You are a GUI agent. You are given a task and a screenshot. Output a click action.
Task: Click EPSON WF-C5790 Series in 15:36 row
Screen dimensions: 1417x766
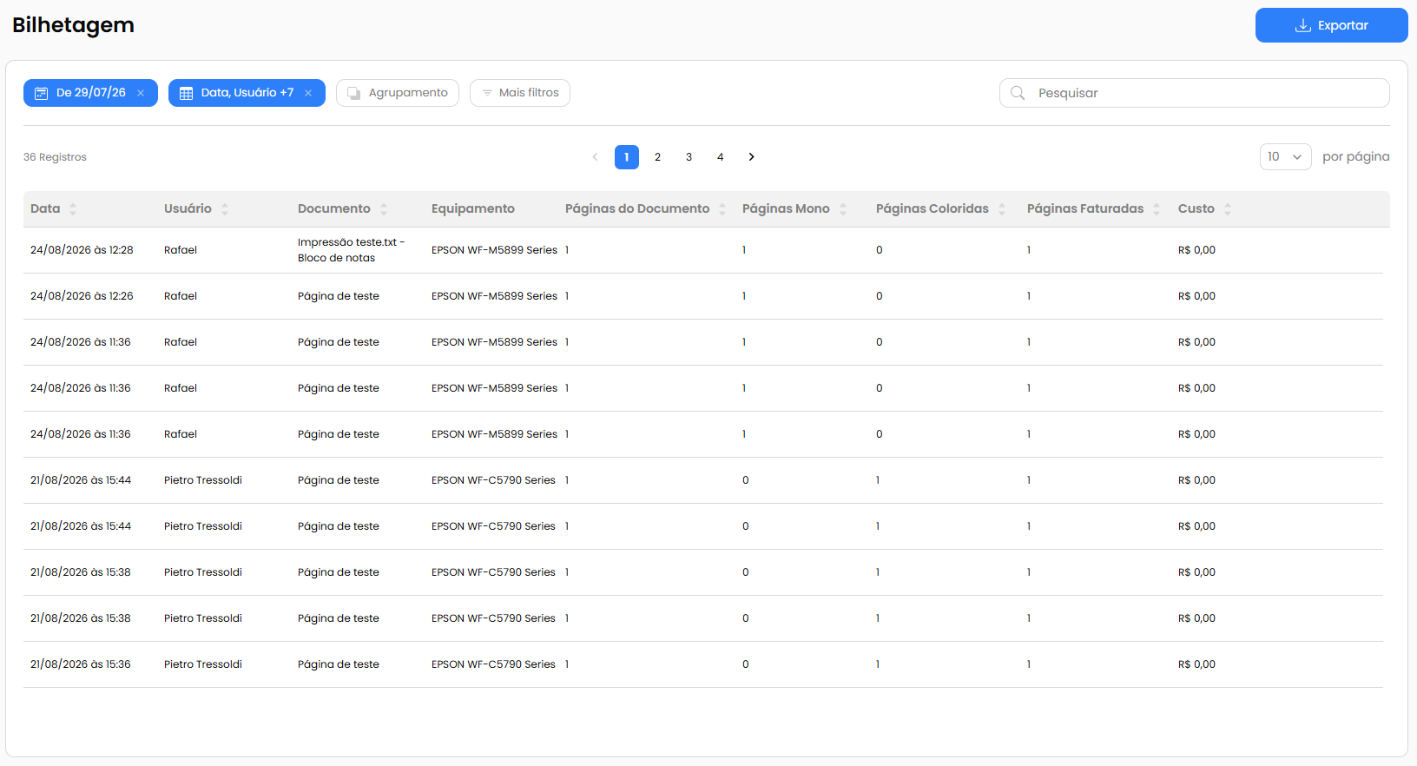[493, 664]
